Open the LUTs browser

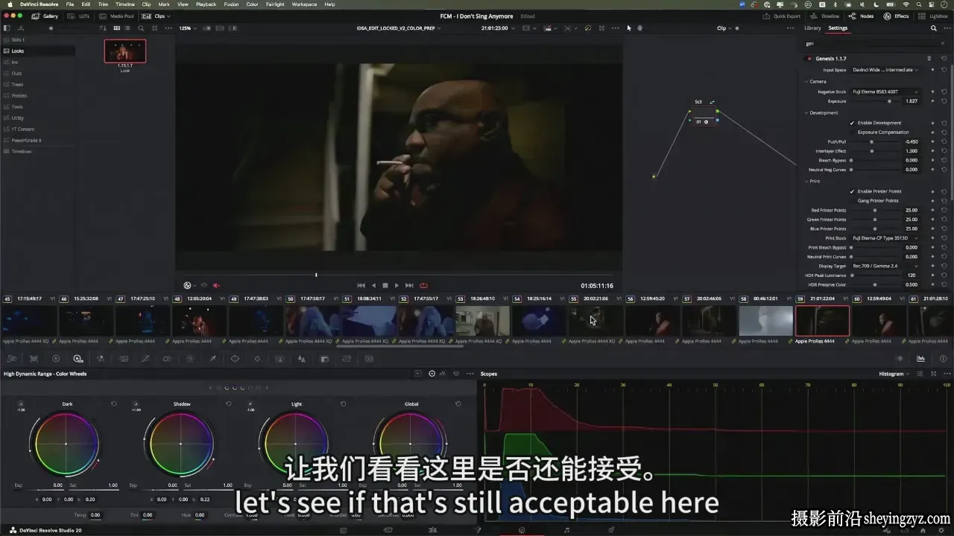click(x=79, y=16)
